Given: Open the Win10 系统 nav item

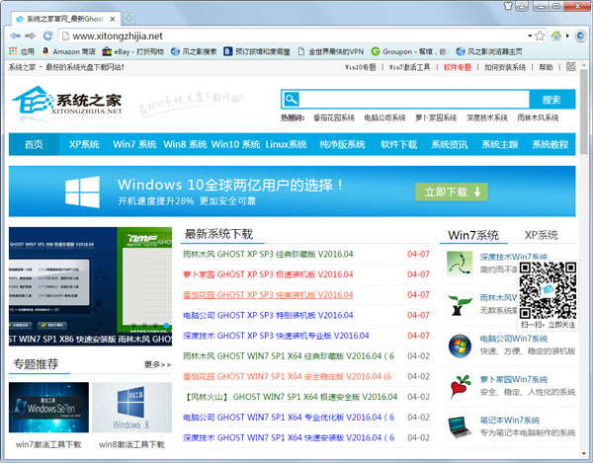Looking at the screenshot, I should point(235,144).
